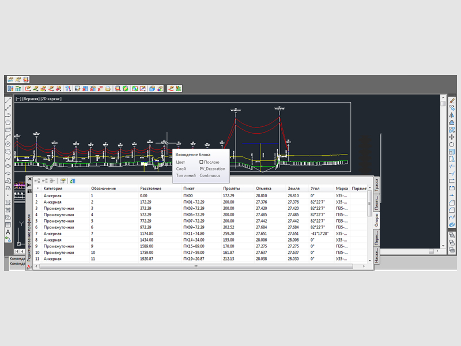Viewport: 461px width, 346px height.
Task: Close the profile editing panel with the X
Action: (29, 179)
